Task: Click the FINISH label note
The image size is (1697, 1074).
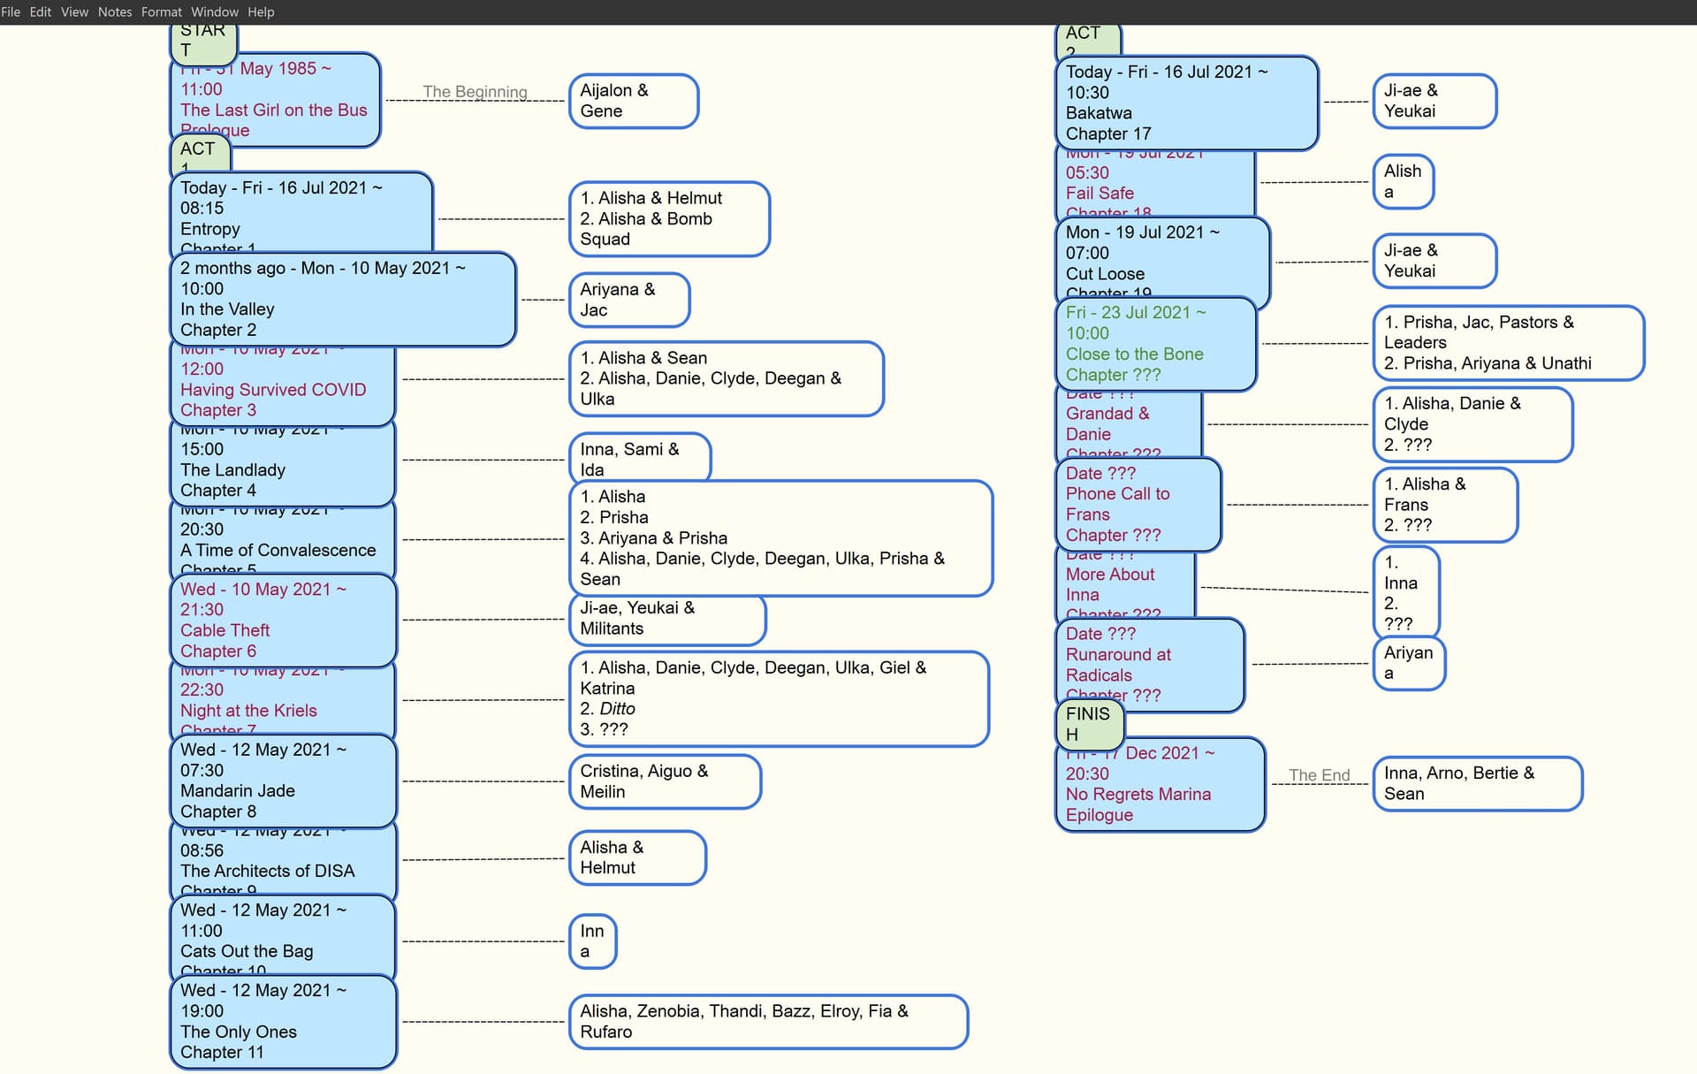Action: pos(1090,723)
